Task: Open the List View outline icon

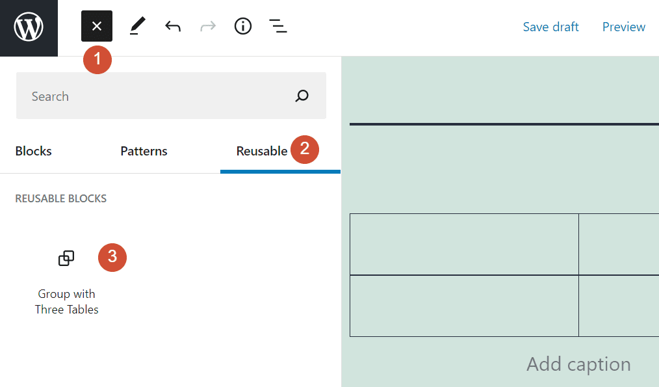Action: point(278,26)
